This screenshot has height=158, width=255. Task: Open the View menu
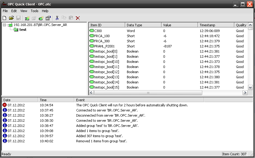[24, 11]
